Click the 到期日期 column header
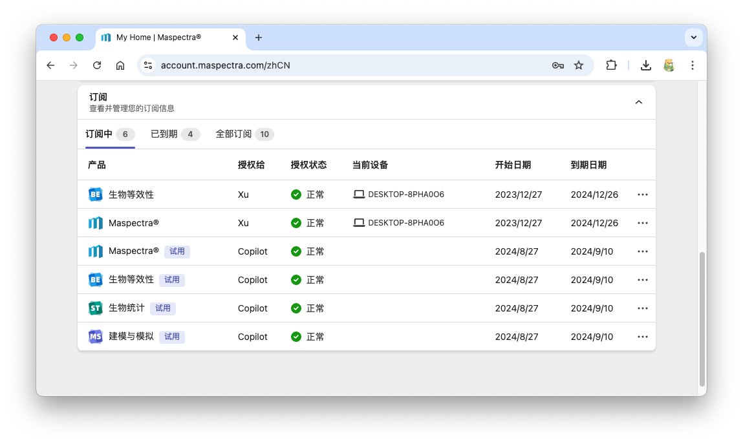This screenshot has width=743, height=444. point(588,165)
